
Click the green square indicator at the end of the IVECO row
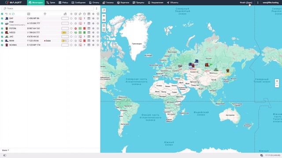click(84, 32)
